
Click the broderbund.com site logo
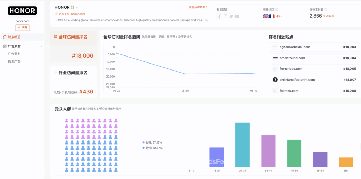pos(275,58)
